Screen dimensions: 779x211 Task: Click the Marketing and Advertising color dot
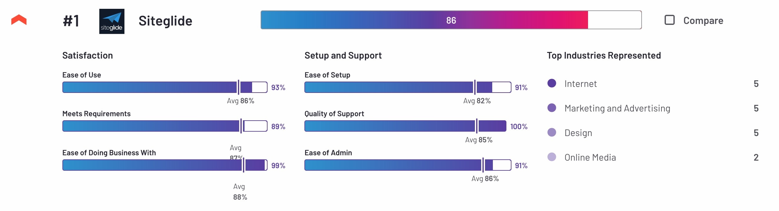pos(551,108)
